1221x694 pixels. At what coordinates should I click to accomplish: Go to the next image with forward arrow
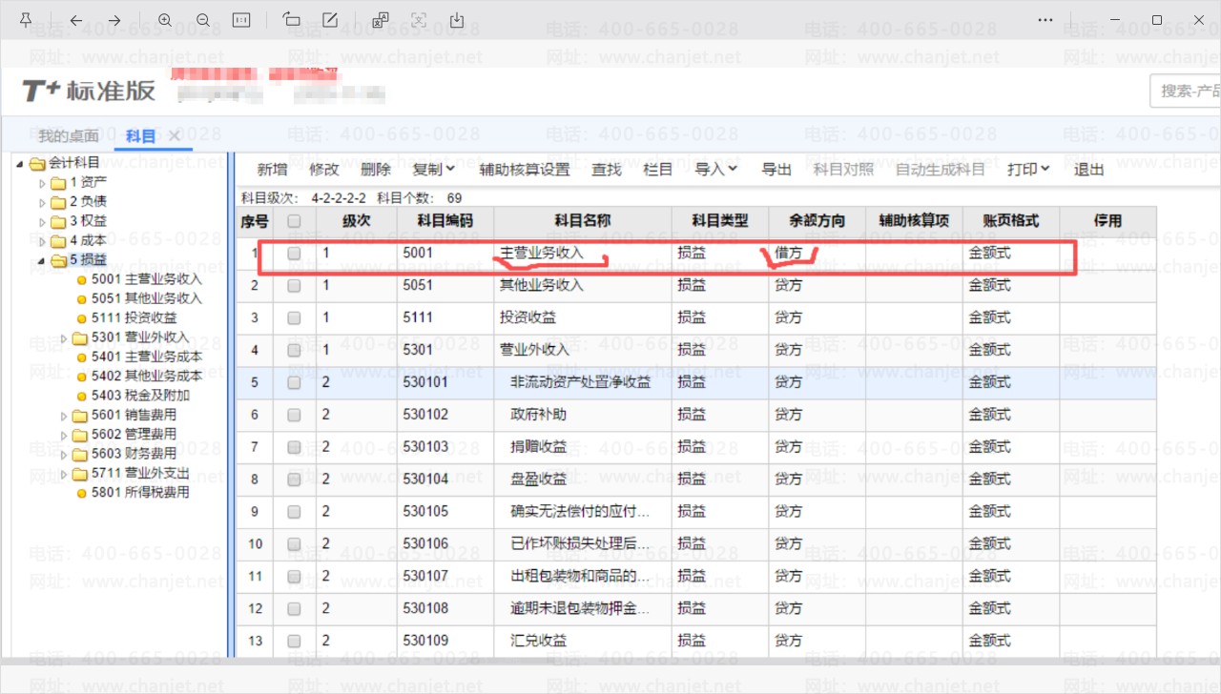[114, 20]
